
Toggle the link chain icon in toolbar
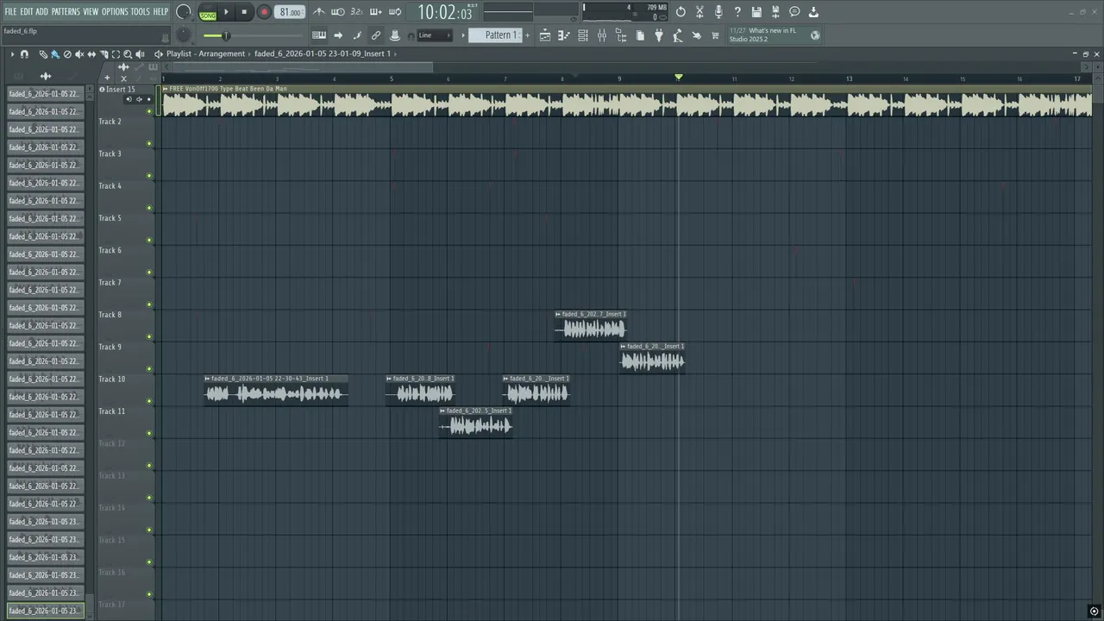[376, 35]
